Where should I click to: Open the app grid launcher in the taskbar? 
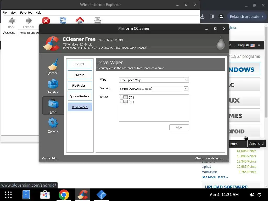(x=8, y=195)
